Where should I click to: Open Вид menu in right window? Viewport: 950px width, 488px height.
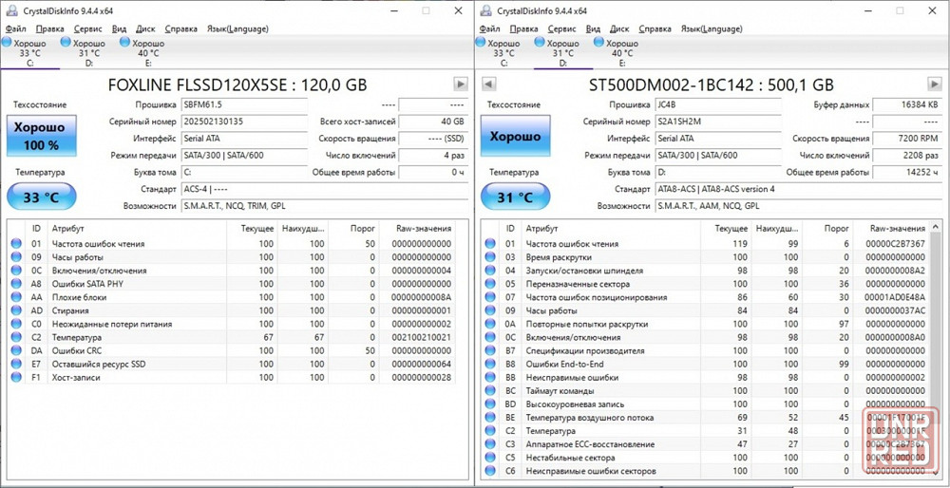pyautogui.click(x=593, y=28)
